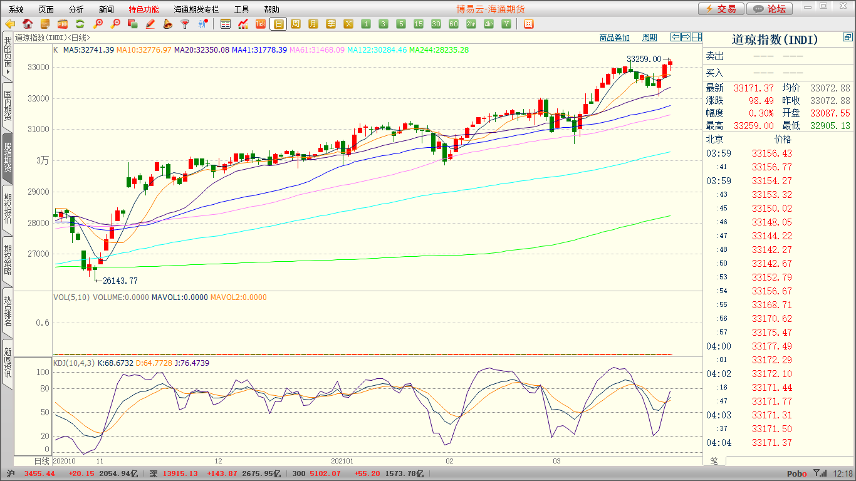Click the orange book icon in the toolbar
856x481 pixels.
coord(45,24)
